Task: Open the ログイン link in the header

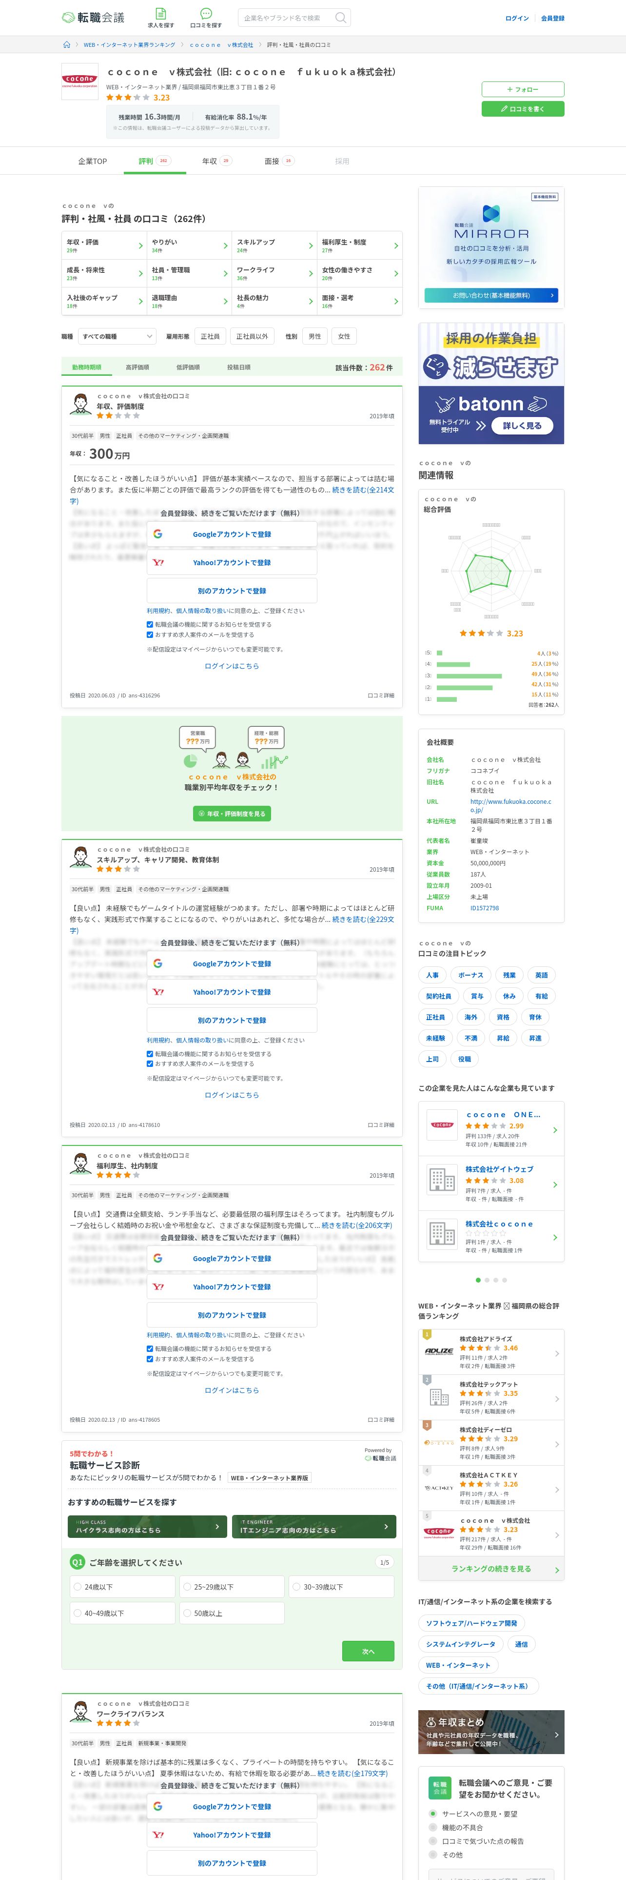Action: point(517,18)
